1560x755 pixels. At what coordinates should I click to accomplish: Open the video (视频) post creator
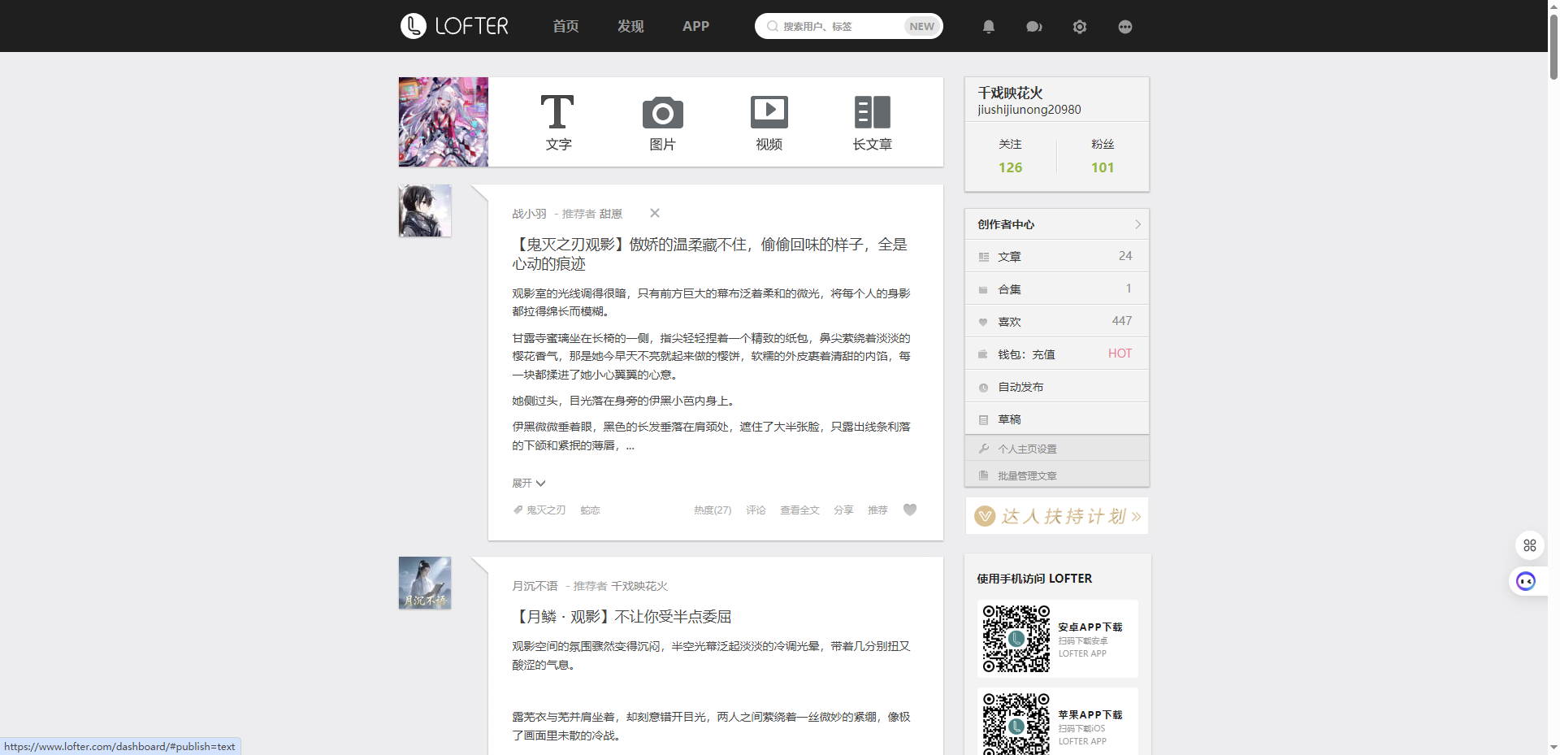[x=769, y=122]
